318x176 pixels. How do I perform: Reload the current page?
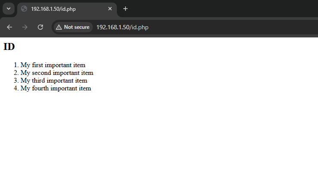tap(40, 27)
